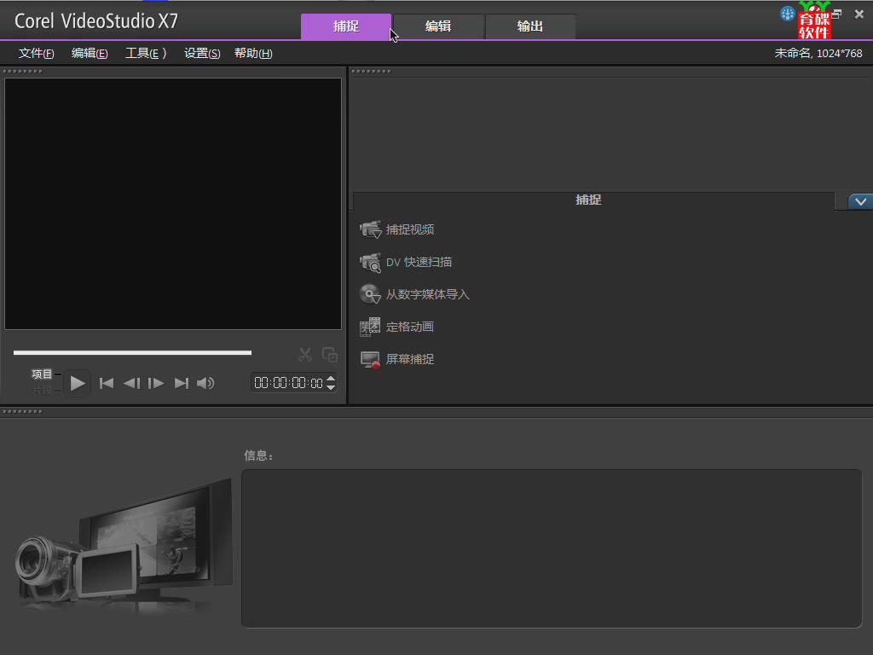873x655 pixels.
Task: Open the 编辑(E) menu in menu bar
Action: click(90, 54)
